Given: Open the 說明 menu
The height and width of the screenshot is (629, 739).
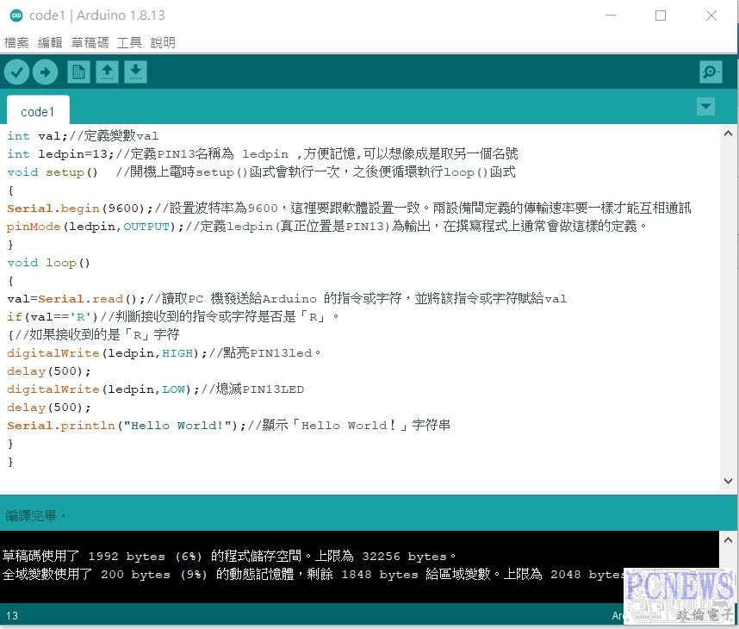Looking at the screenshot, I should (163, 42).
